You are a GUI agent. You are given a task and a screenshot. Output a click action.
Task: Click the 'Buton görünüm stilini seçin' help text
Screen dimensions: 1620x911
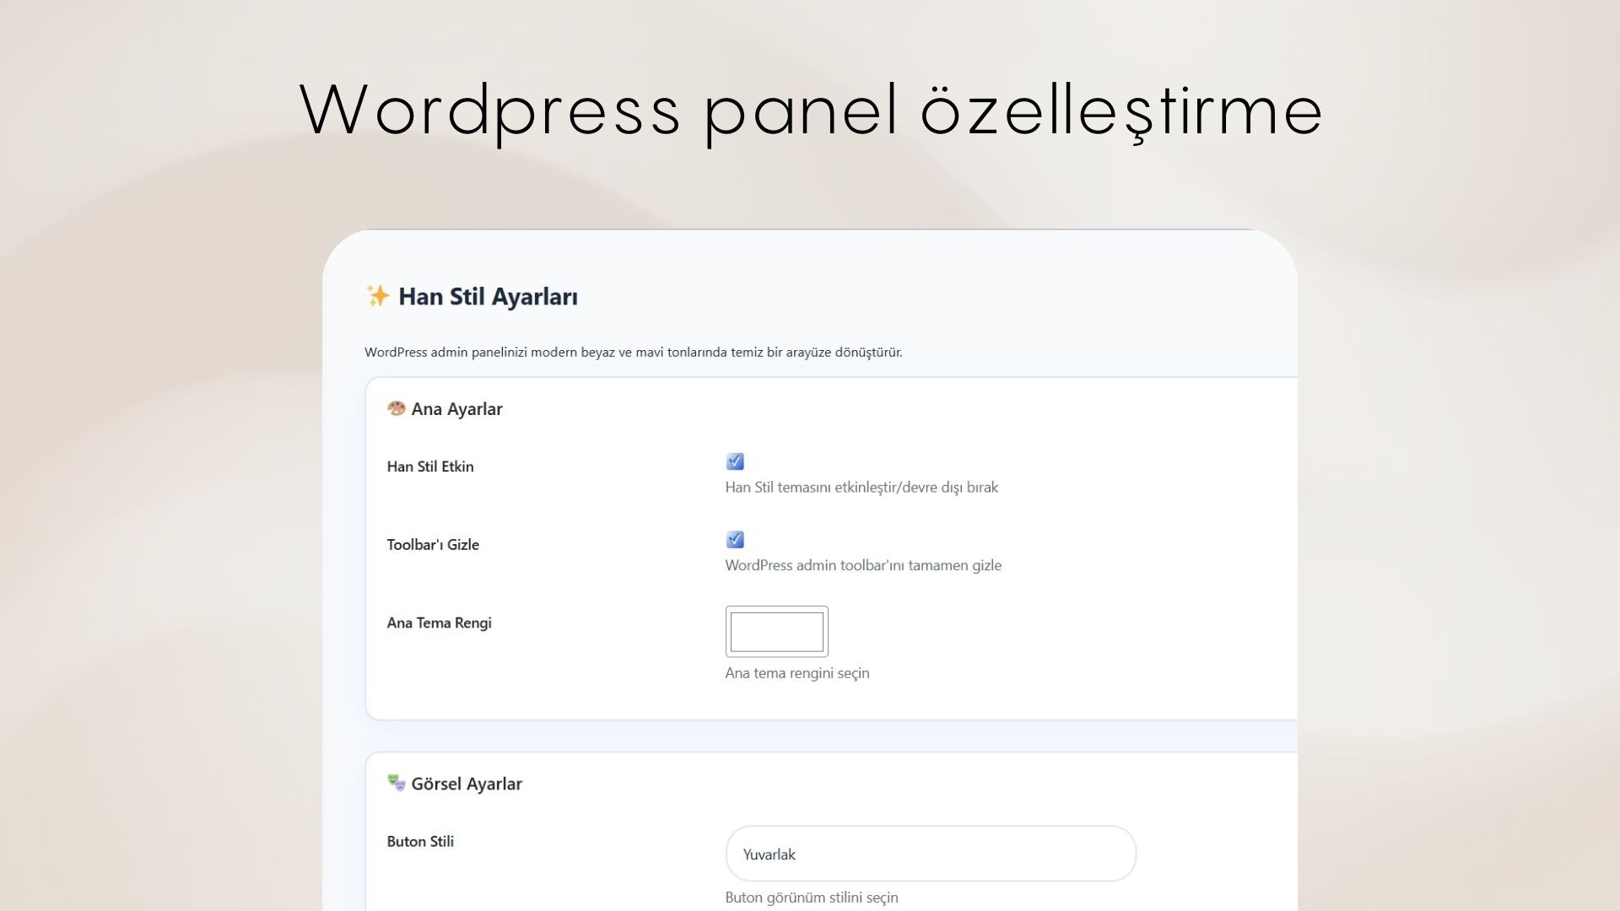point(812,898)
